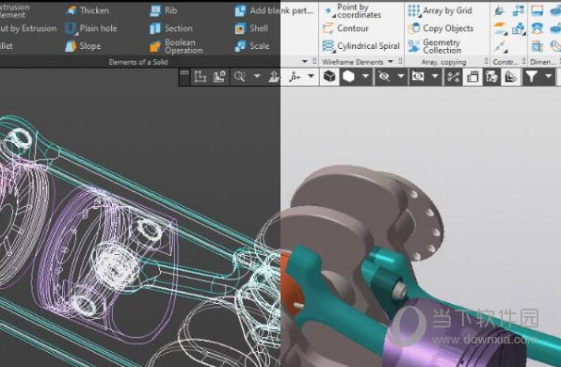Image resolution: width=561 pixels, height=367 pixels.
Task: Click the Constr panel icon right of the planes
Action: [519, 28]
